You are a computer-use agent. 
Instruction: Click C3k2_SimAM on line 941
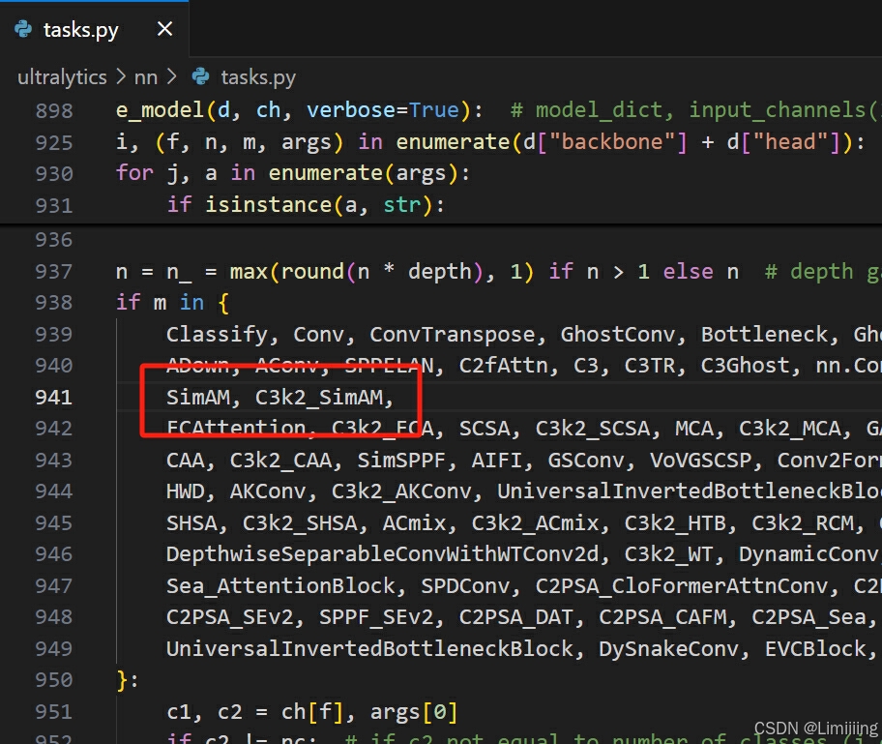tap(319, 398)
